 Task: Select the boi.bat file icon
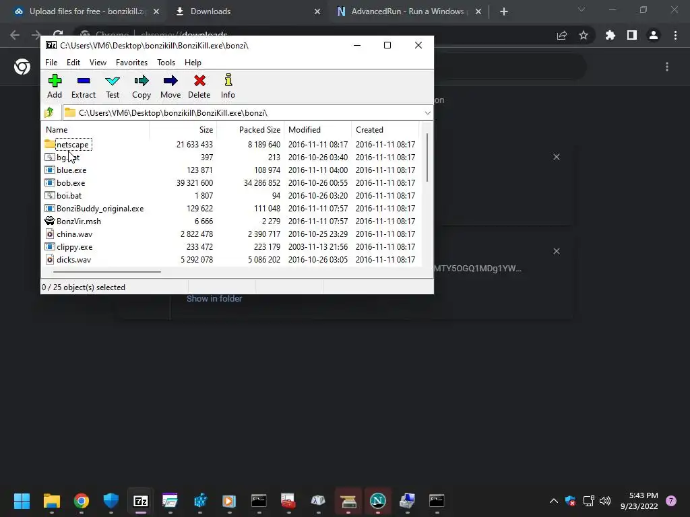50,195
